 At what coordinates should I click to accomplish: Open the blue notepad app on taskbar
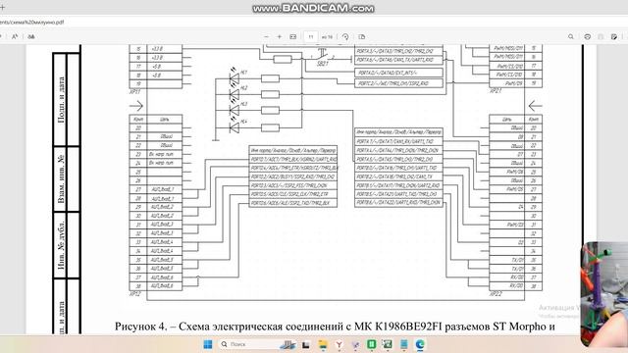click(x=403, y=344)
